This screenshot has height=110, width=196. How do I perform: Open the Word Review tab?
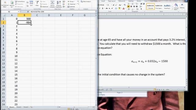tap(139, 1)
